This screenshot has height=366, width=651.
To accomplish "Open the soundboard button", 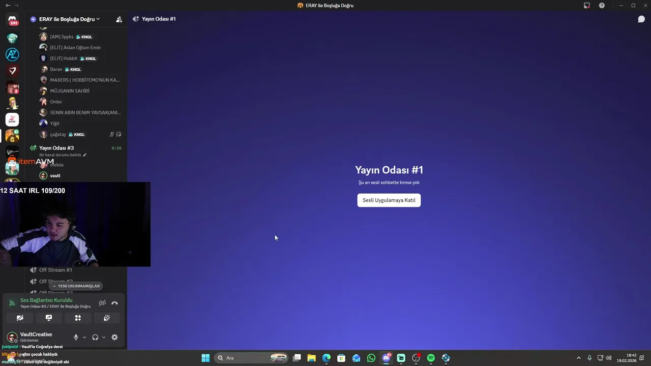I will coord(107,318).
